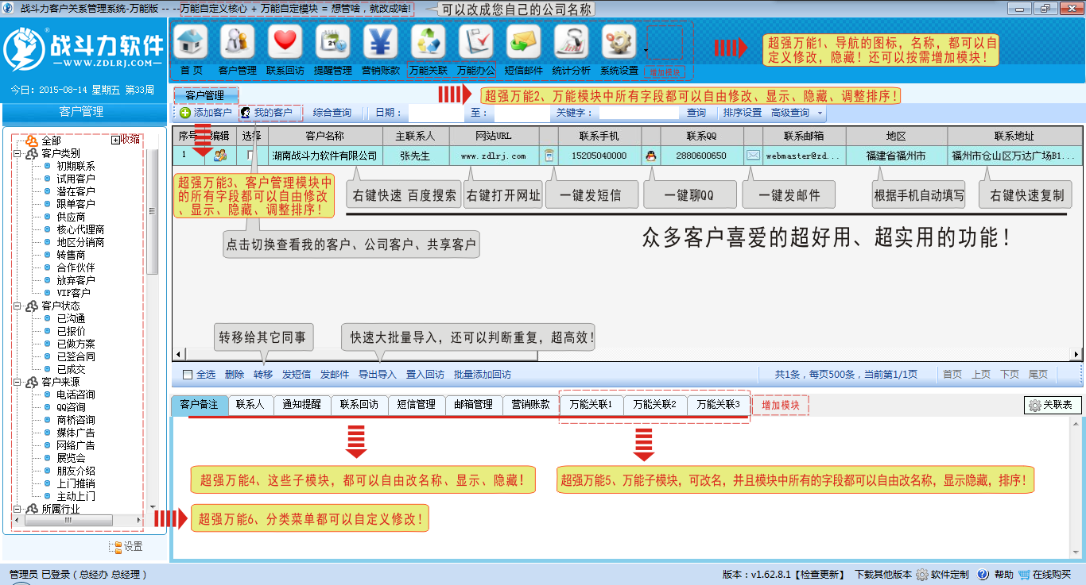This screenshot has width=1086, height=585.
Task: Open the 万能办公 checklist icon
Action: [476, 41]
